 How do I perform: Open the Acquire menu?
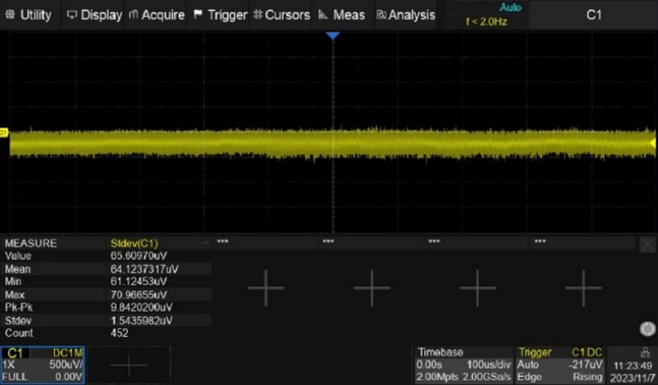[156, 15]
